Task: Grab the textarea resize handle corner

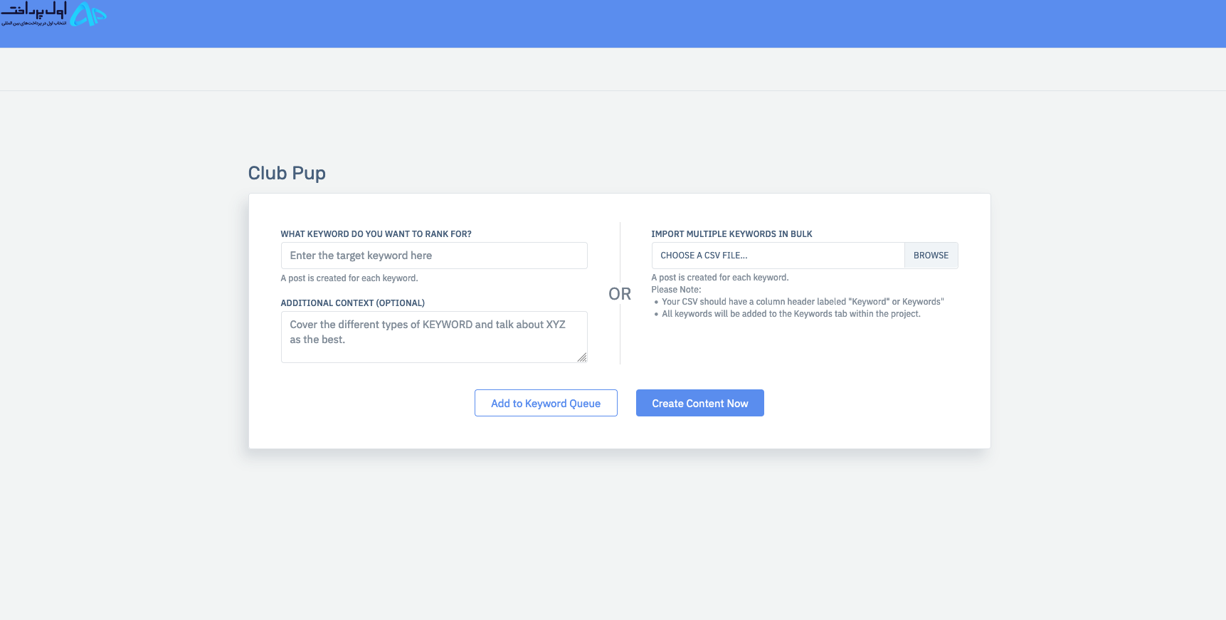Action: 582,357
